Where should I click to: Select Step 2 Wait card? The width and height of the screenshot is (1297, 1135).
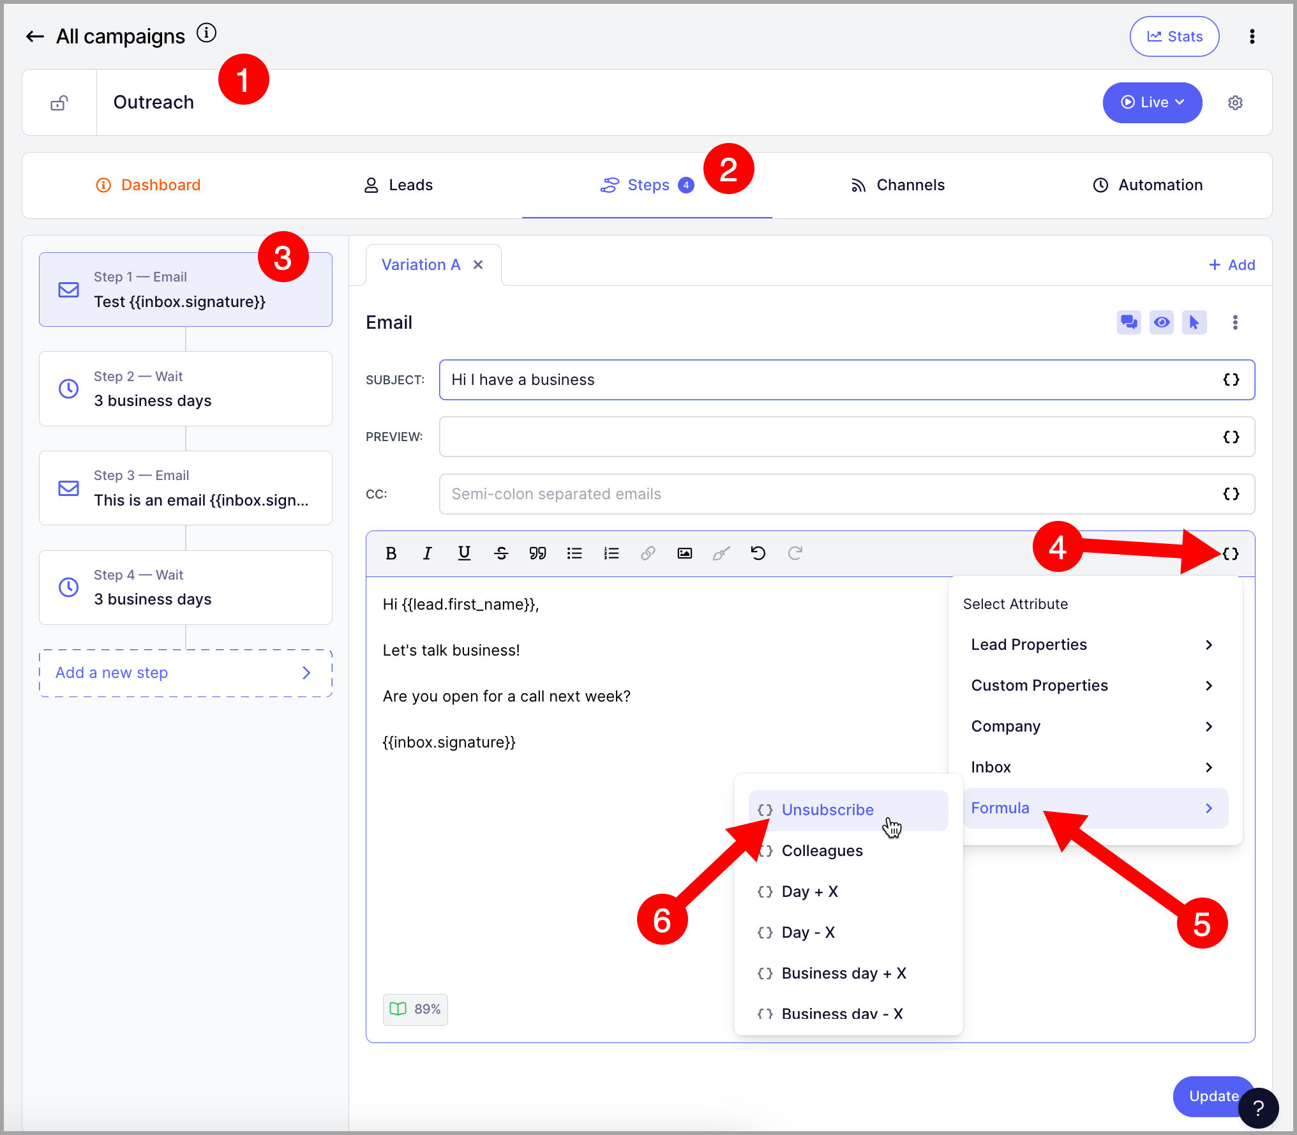click(186, 389)
